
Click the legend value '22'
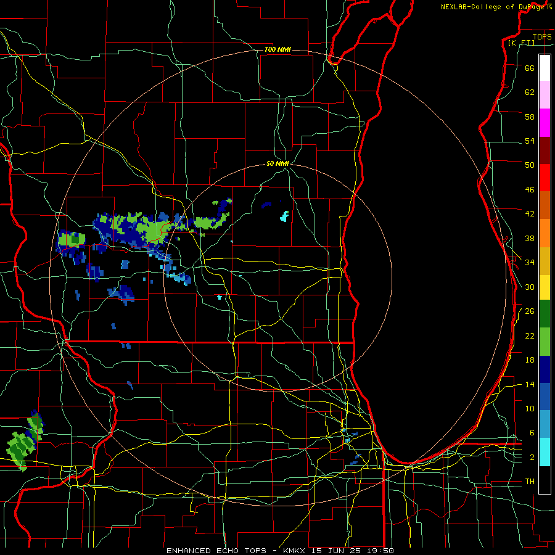(x=530, y=335)
